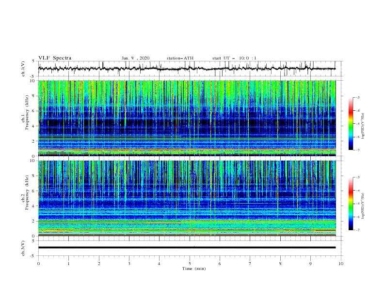Click the ch.1 spectrogram color bar
The height and width of the screenshot is (296, 384).
tap(351, 124)
